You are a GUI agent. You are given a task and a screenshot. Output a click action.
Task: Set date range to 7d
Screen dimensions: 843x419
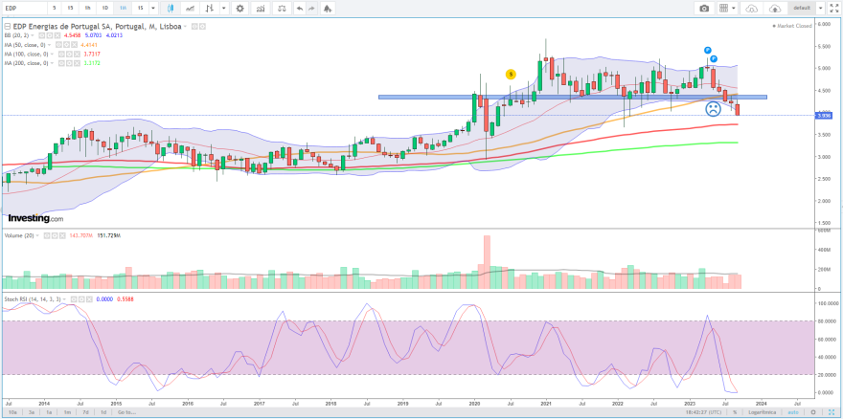point(85,412)
